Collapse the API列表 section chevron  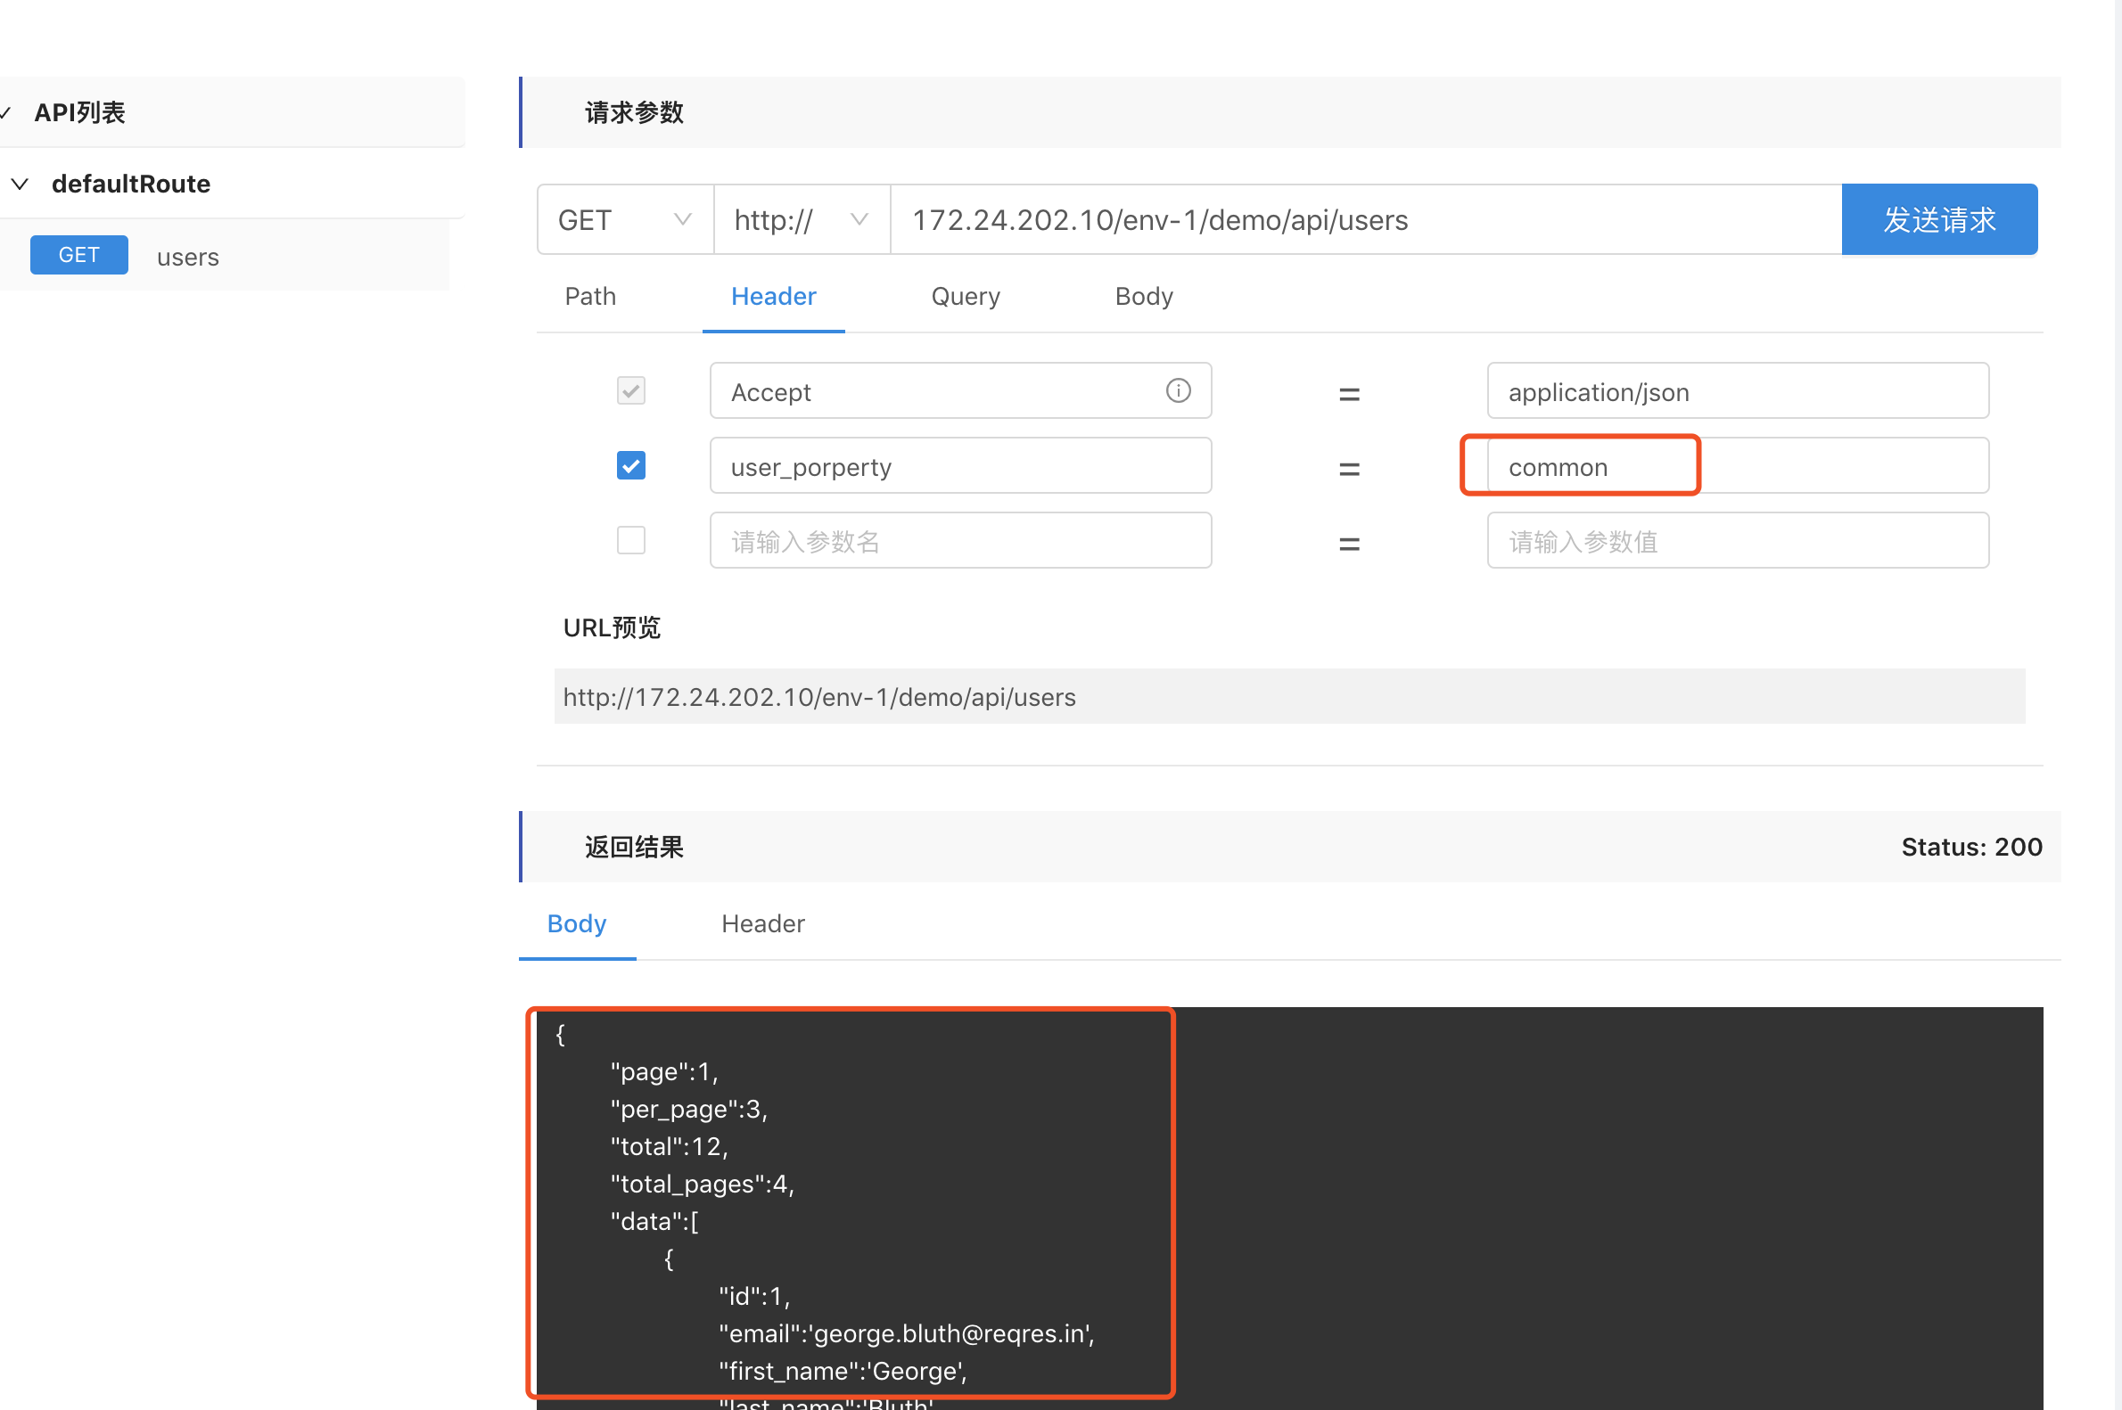5,113
